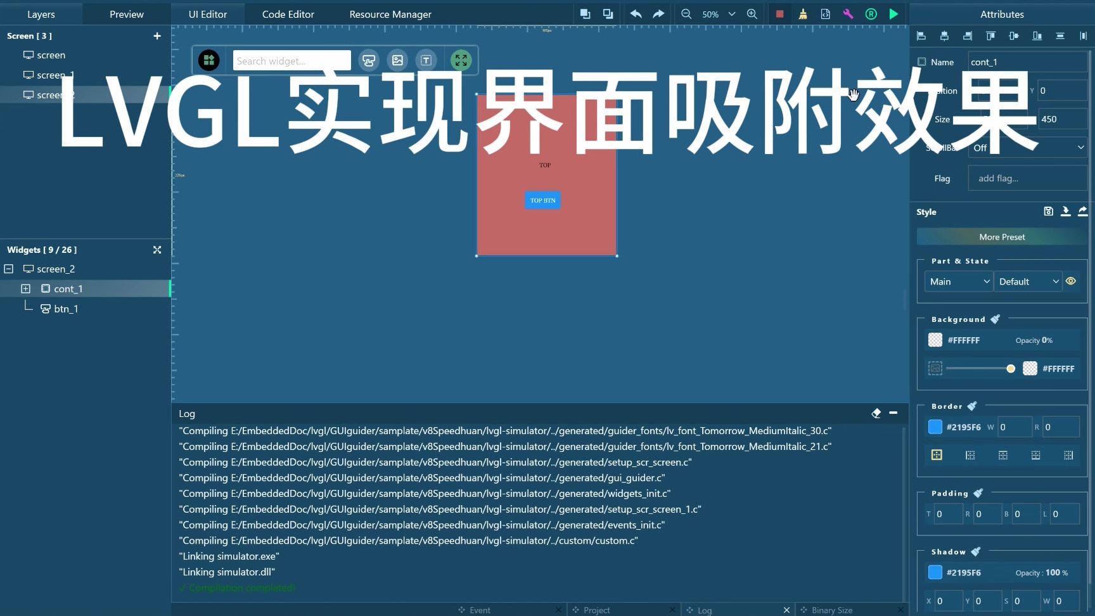Add a new screen with plus icon

pyautogui.click(x=157, y=36)
